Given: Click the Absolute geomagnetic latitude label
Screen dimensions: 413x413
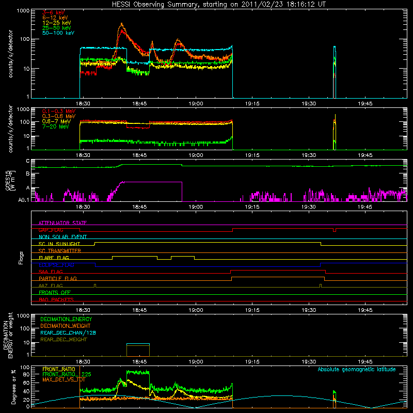Looking at the screenshot, I should [357, 370].
